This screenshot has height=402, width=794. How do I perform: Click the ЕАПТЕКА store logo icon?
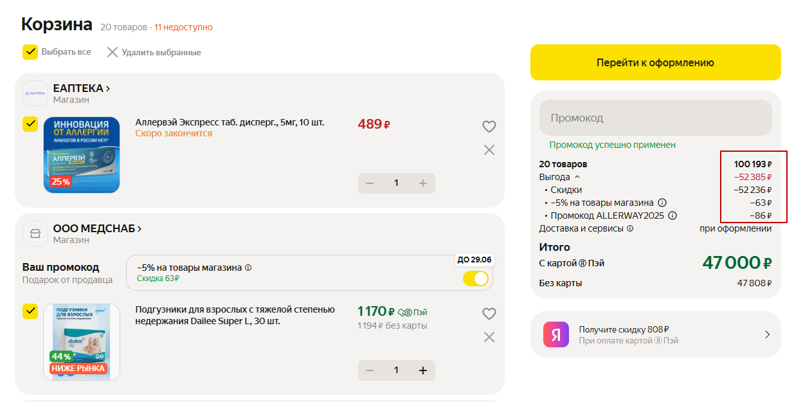tap(35, 93)
